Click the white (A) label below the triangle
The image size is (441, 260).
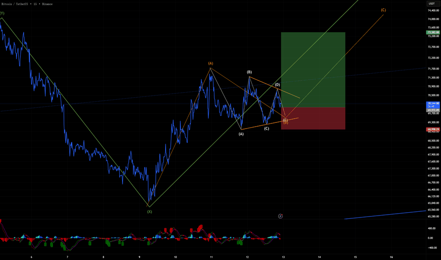241,134
